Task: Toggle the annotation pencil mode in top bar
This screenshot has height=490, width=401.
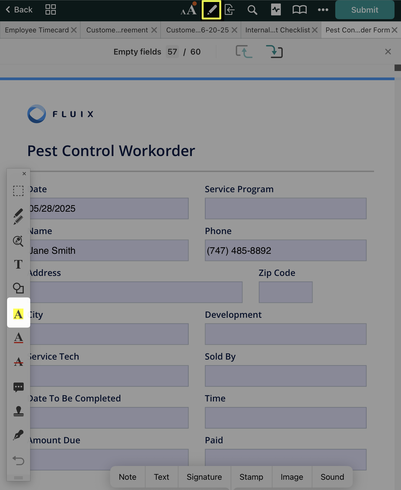Action: pos(211,10)
